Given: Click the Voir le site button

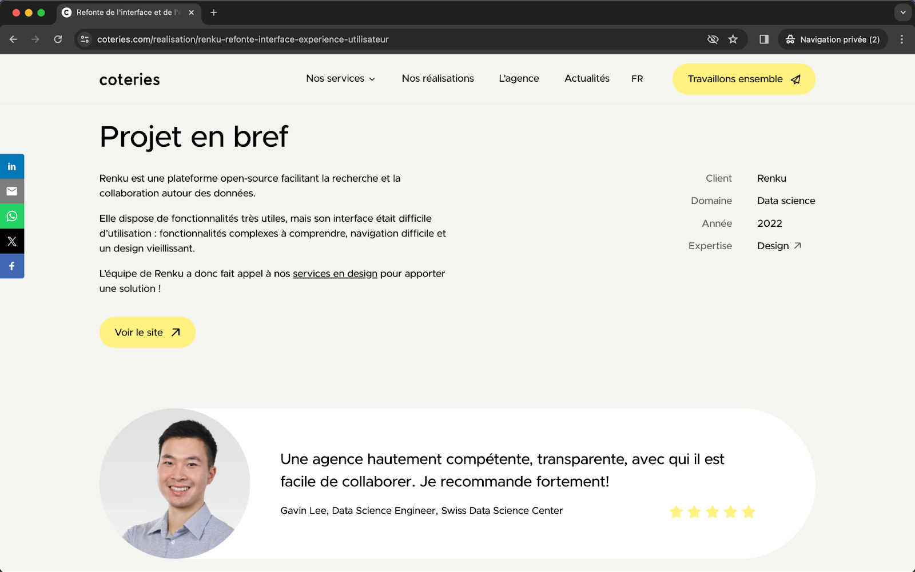Looking at the screenshot, I should (x=148, y=333).
